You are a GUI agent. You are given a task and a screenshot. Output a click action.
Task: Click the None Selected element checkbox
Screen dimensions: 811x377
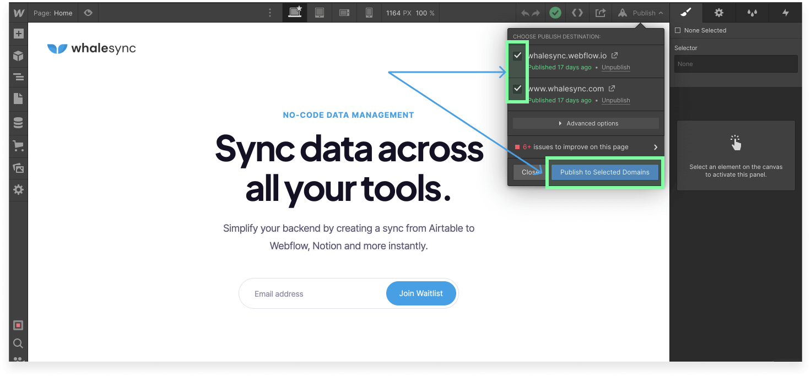pos(678,30)
